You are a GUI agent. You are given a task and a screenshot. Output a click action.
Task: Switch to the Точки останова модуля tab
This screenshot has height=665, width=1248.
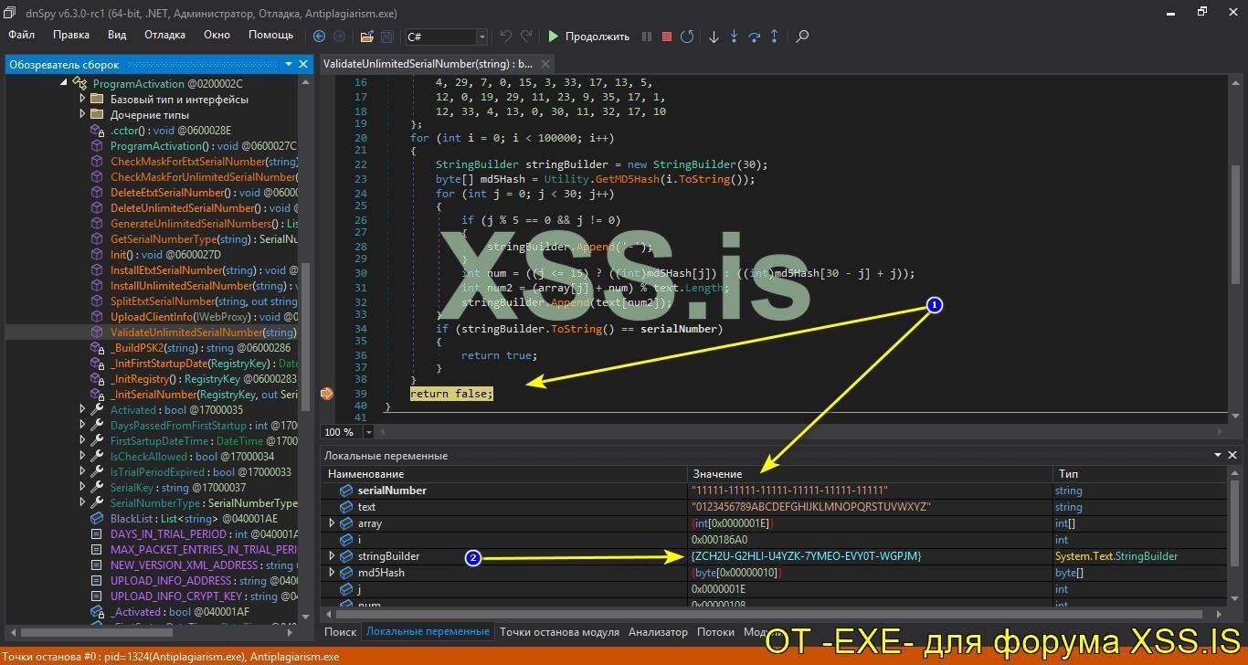point(559,631)
